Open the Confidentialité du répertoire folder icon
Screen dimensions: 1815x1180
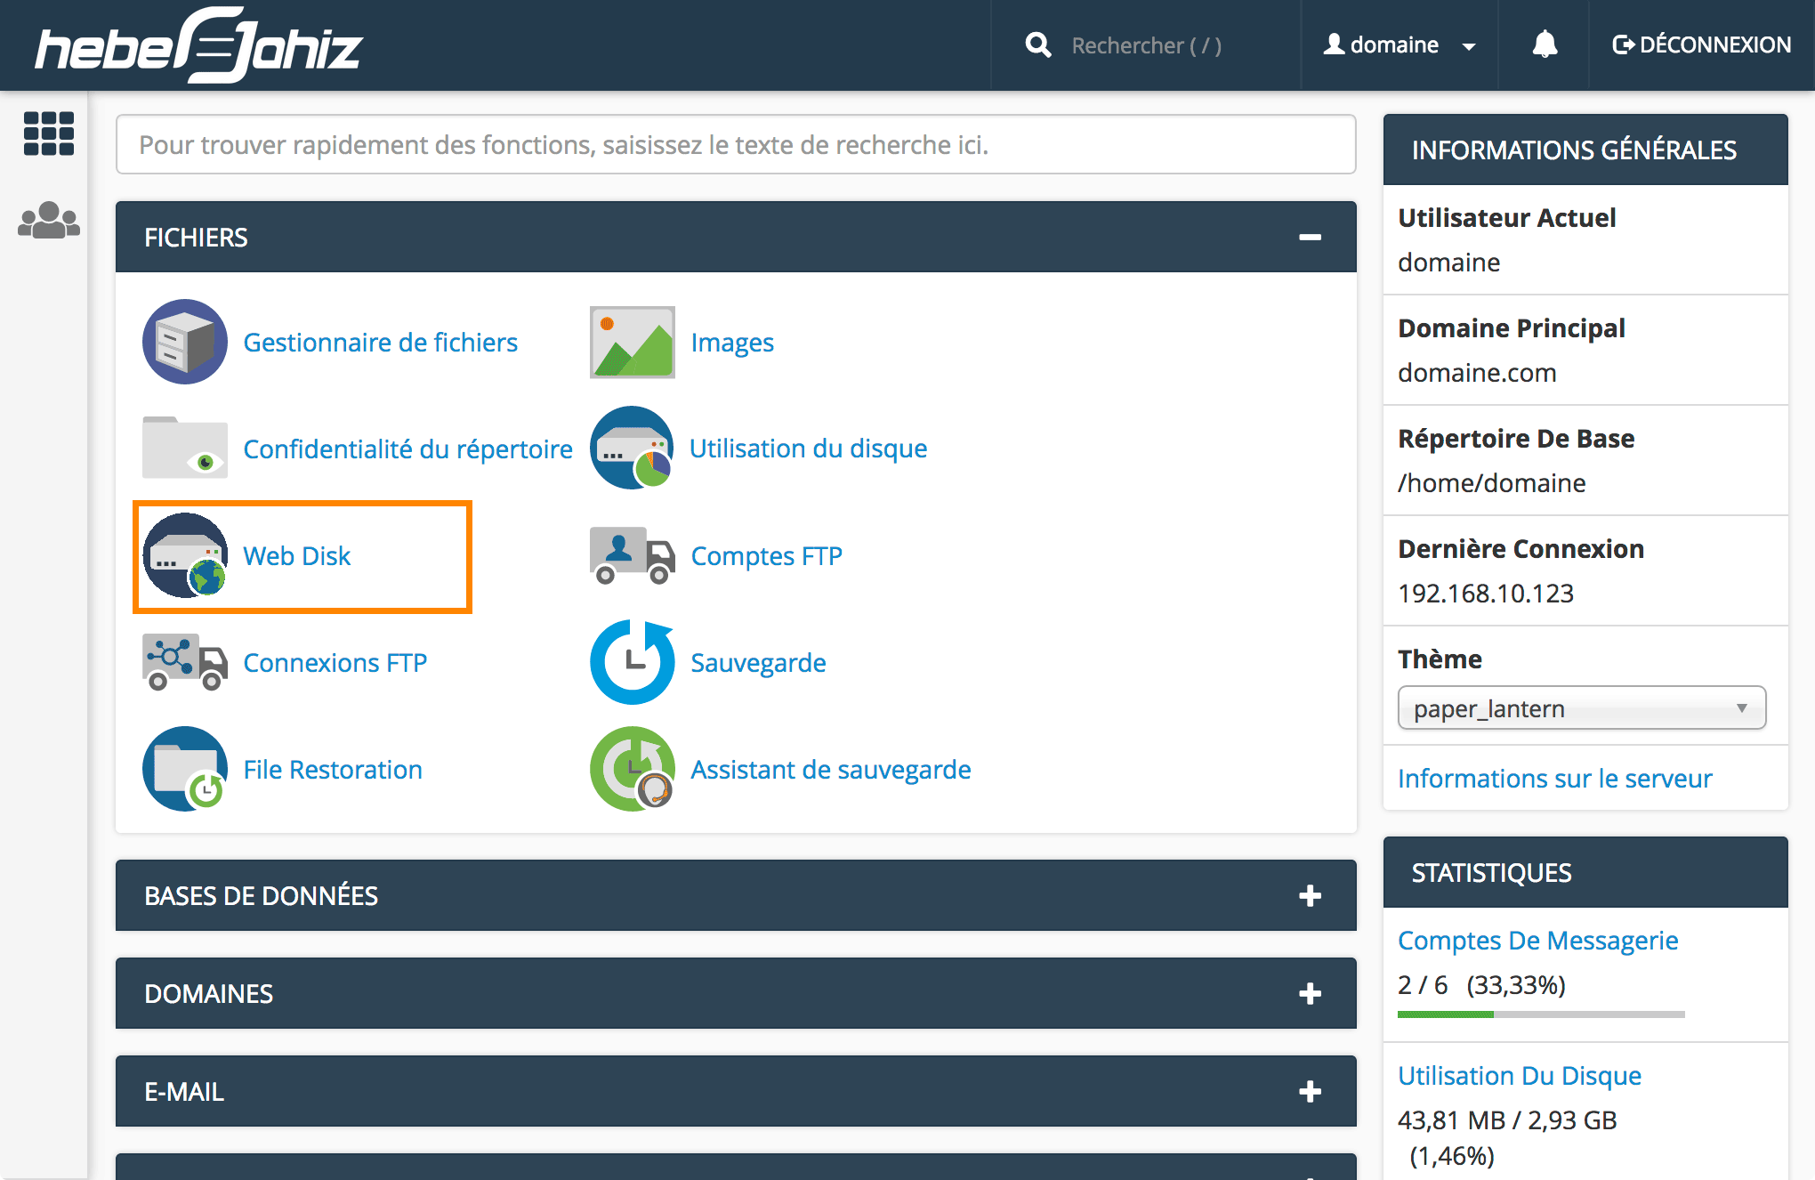coord(185,449)
